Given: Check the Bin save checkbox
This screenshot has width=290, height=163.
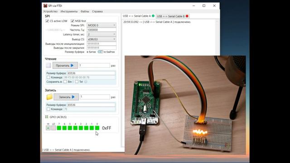Looking at the screenshot, I should click(x=65, y=81).
